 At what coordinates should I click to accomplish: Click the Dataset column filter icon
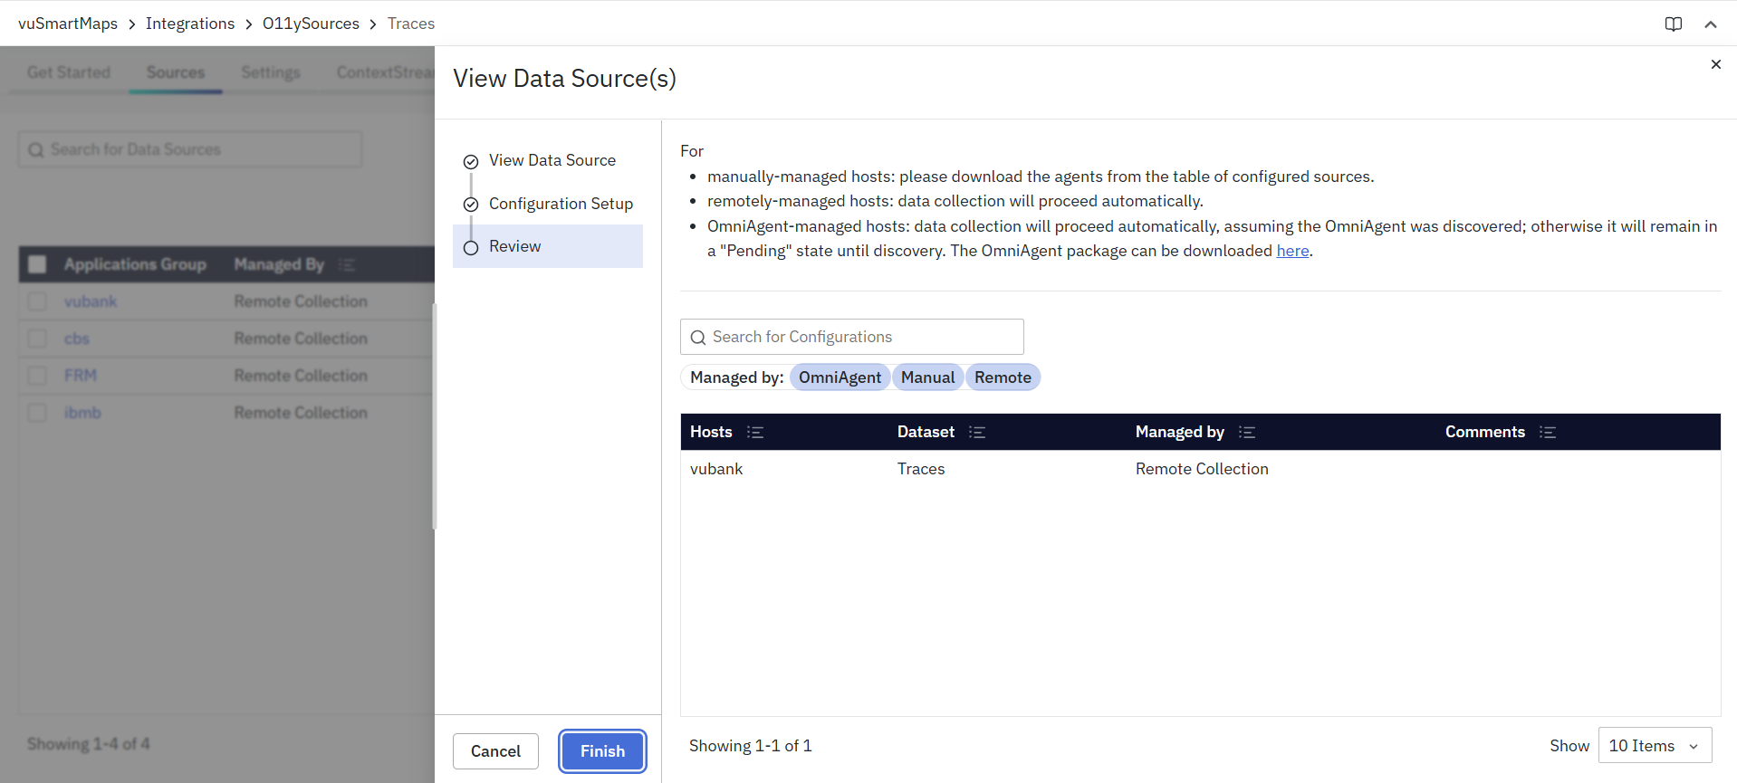(x=976, y=433)
